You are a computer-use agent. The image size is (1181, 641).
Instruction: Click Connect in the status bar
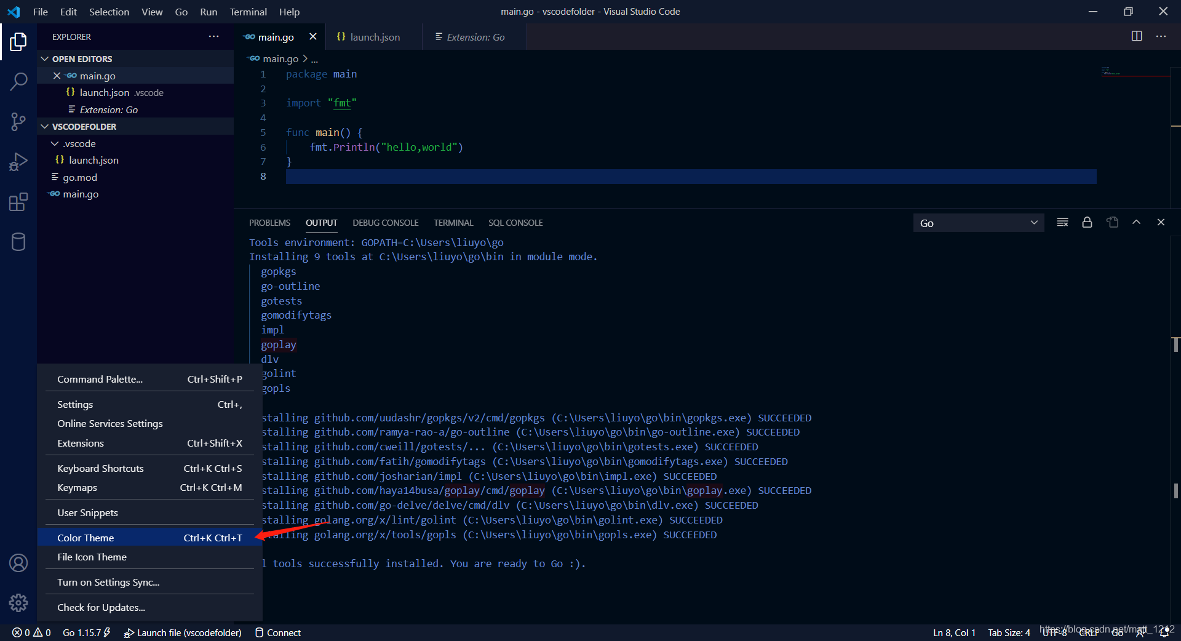(278, 632)
